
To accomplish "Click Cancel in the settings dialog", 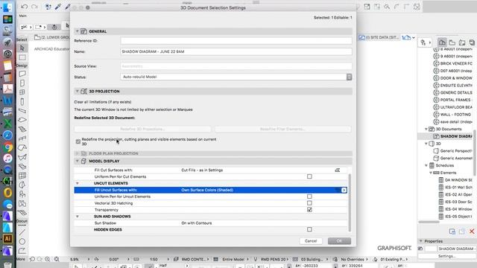I will [311, 241].
